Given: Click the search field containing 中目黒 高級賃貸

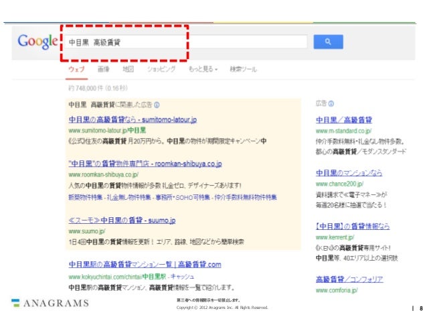Looking at the screenshot, I should (x=185, y=42).
